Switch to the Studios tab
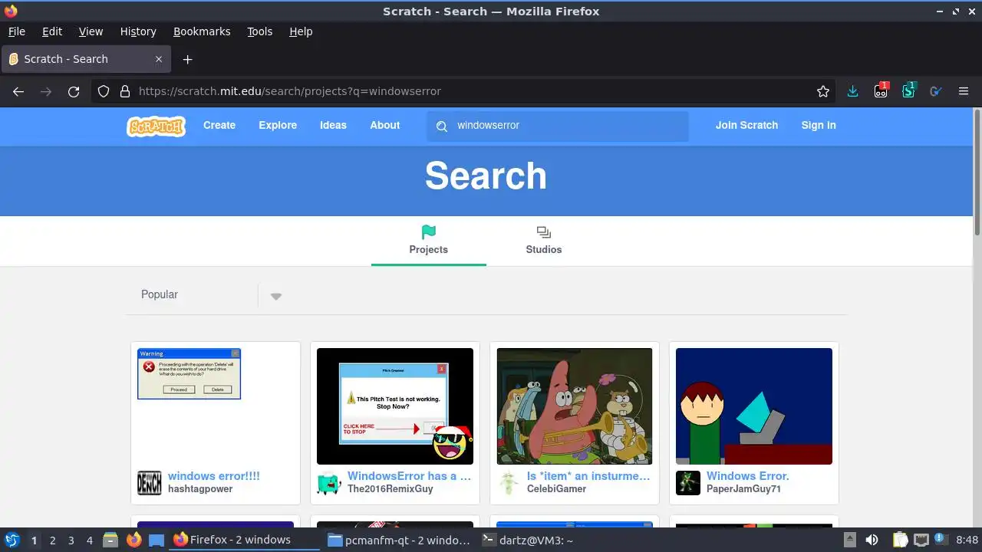This screenshot has height=552, width=982. coord(544,241)
